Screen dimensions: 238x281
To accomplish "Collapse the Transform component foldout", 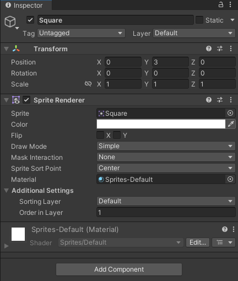I will click(6, 49).
